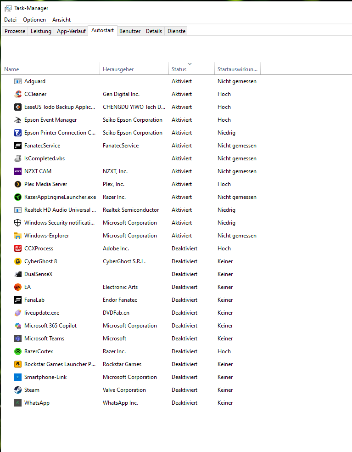Click the WhatsApp icon
This screenshot has width=352, height=452.
[x=18, y=403]
